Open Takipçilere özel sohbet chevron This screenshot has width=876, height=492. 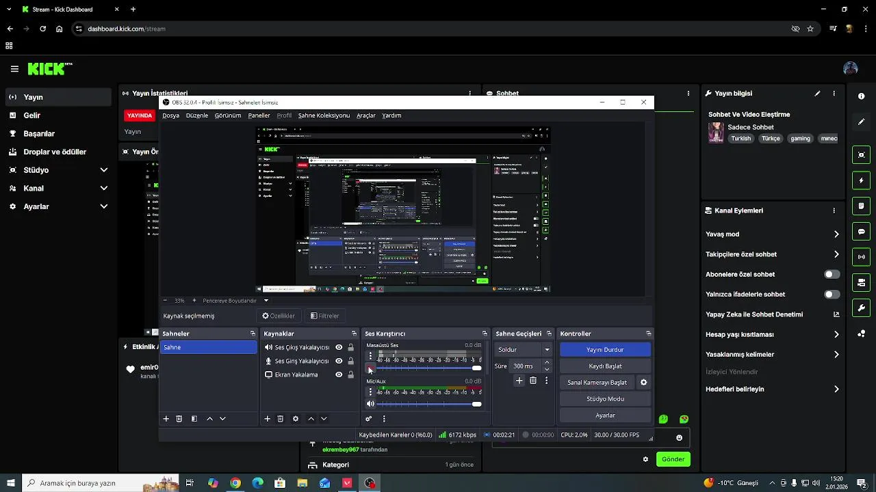[x=836, y=254]
